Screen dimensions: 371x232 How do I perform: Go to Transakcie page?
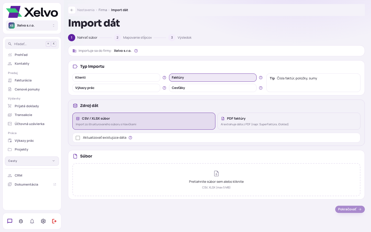click(x=32, y=115)
